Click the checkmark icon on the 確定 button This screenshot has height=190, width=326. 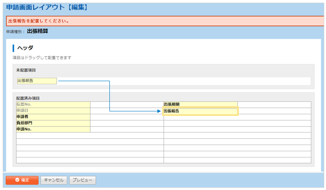(x=17, y=180)
